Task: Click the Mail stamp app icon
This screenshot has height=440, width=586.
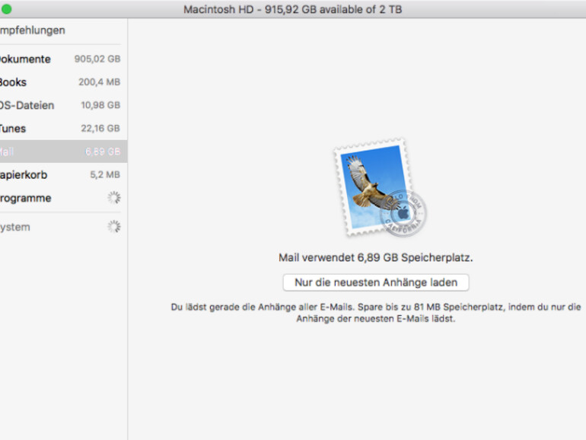Action: pyautogui.click(x=379, y=187)
